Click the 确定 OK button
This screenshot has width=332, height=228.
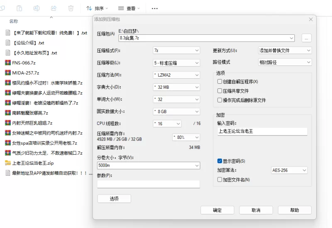coord(217,210)
